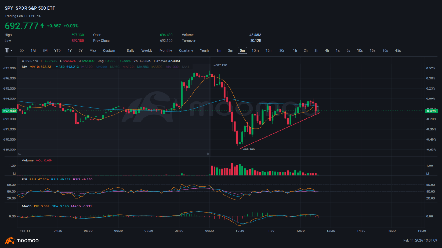Click the moomoo logo
442x248 pixels.
22,240
